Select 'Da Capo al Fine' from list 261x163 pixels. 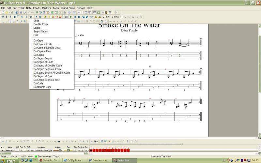[42, 51]
